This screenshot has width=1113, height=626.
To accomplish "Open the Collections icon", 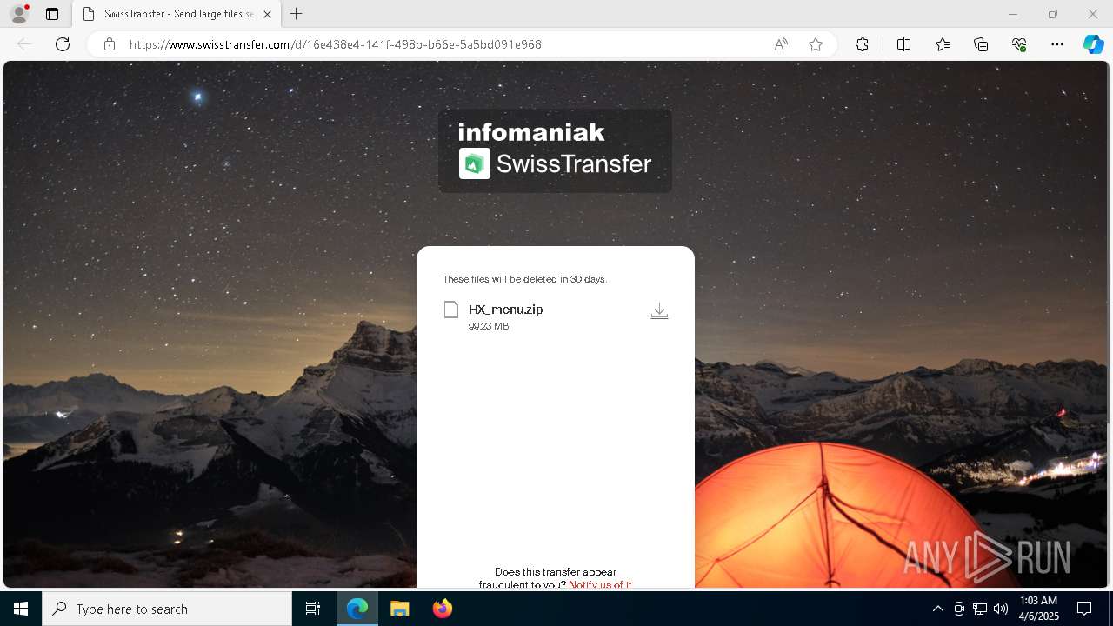I will pos(981,44).
